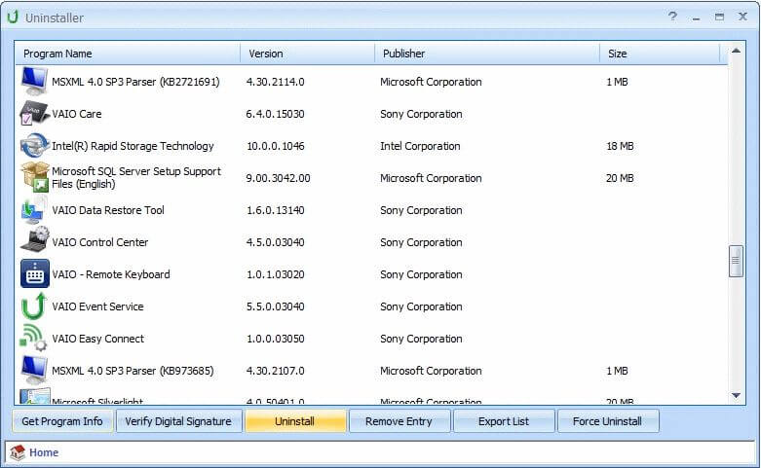Sort list by Publisher column header
This screenshot has height=468, width=761.
point(487,54)
